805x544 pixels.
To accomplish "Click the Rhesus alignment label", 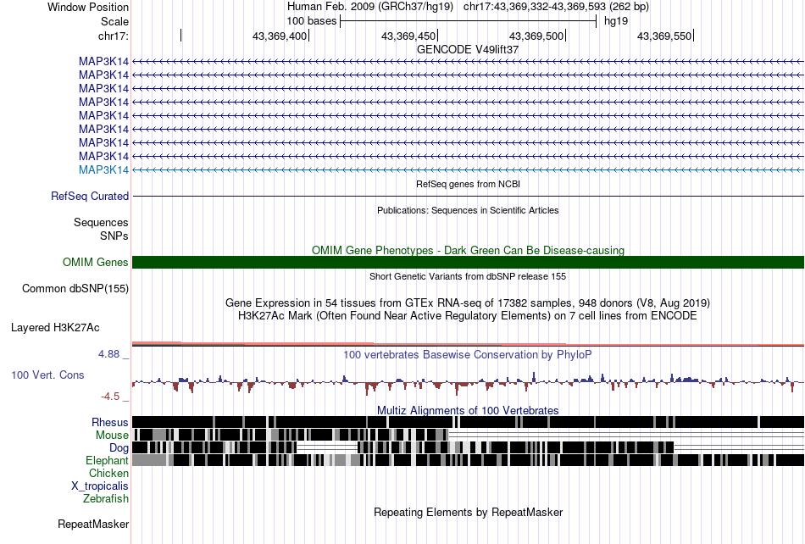I will (110, 422).
